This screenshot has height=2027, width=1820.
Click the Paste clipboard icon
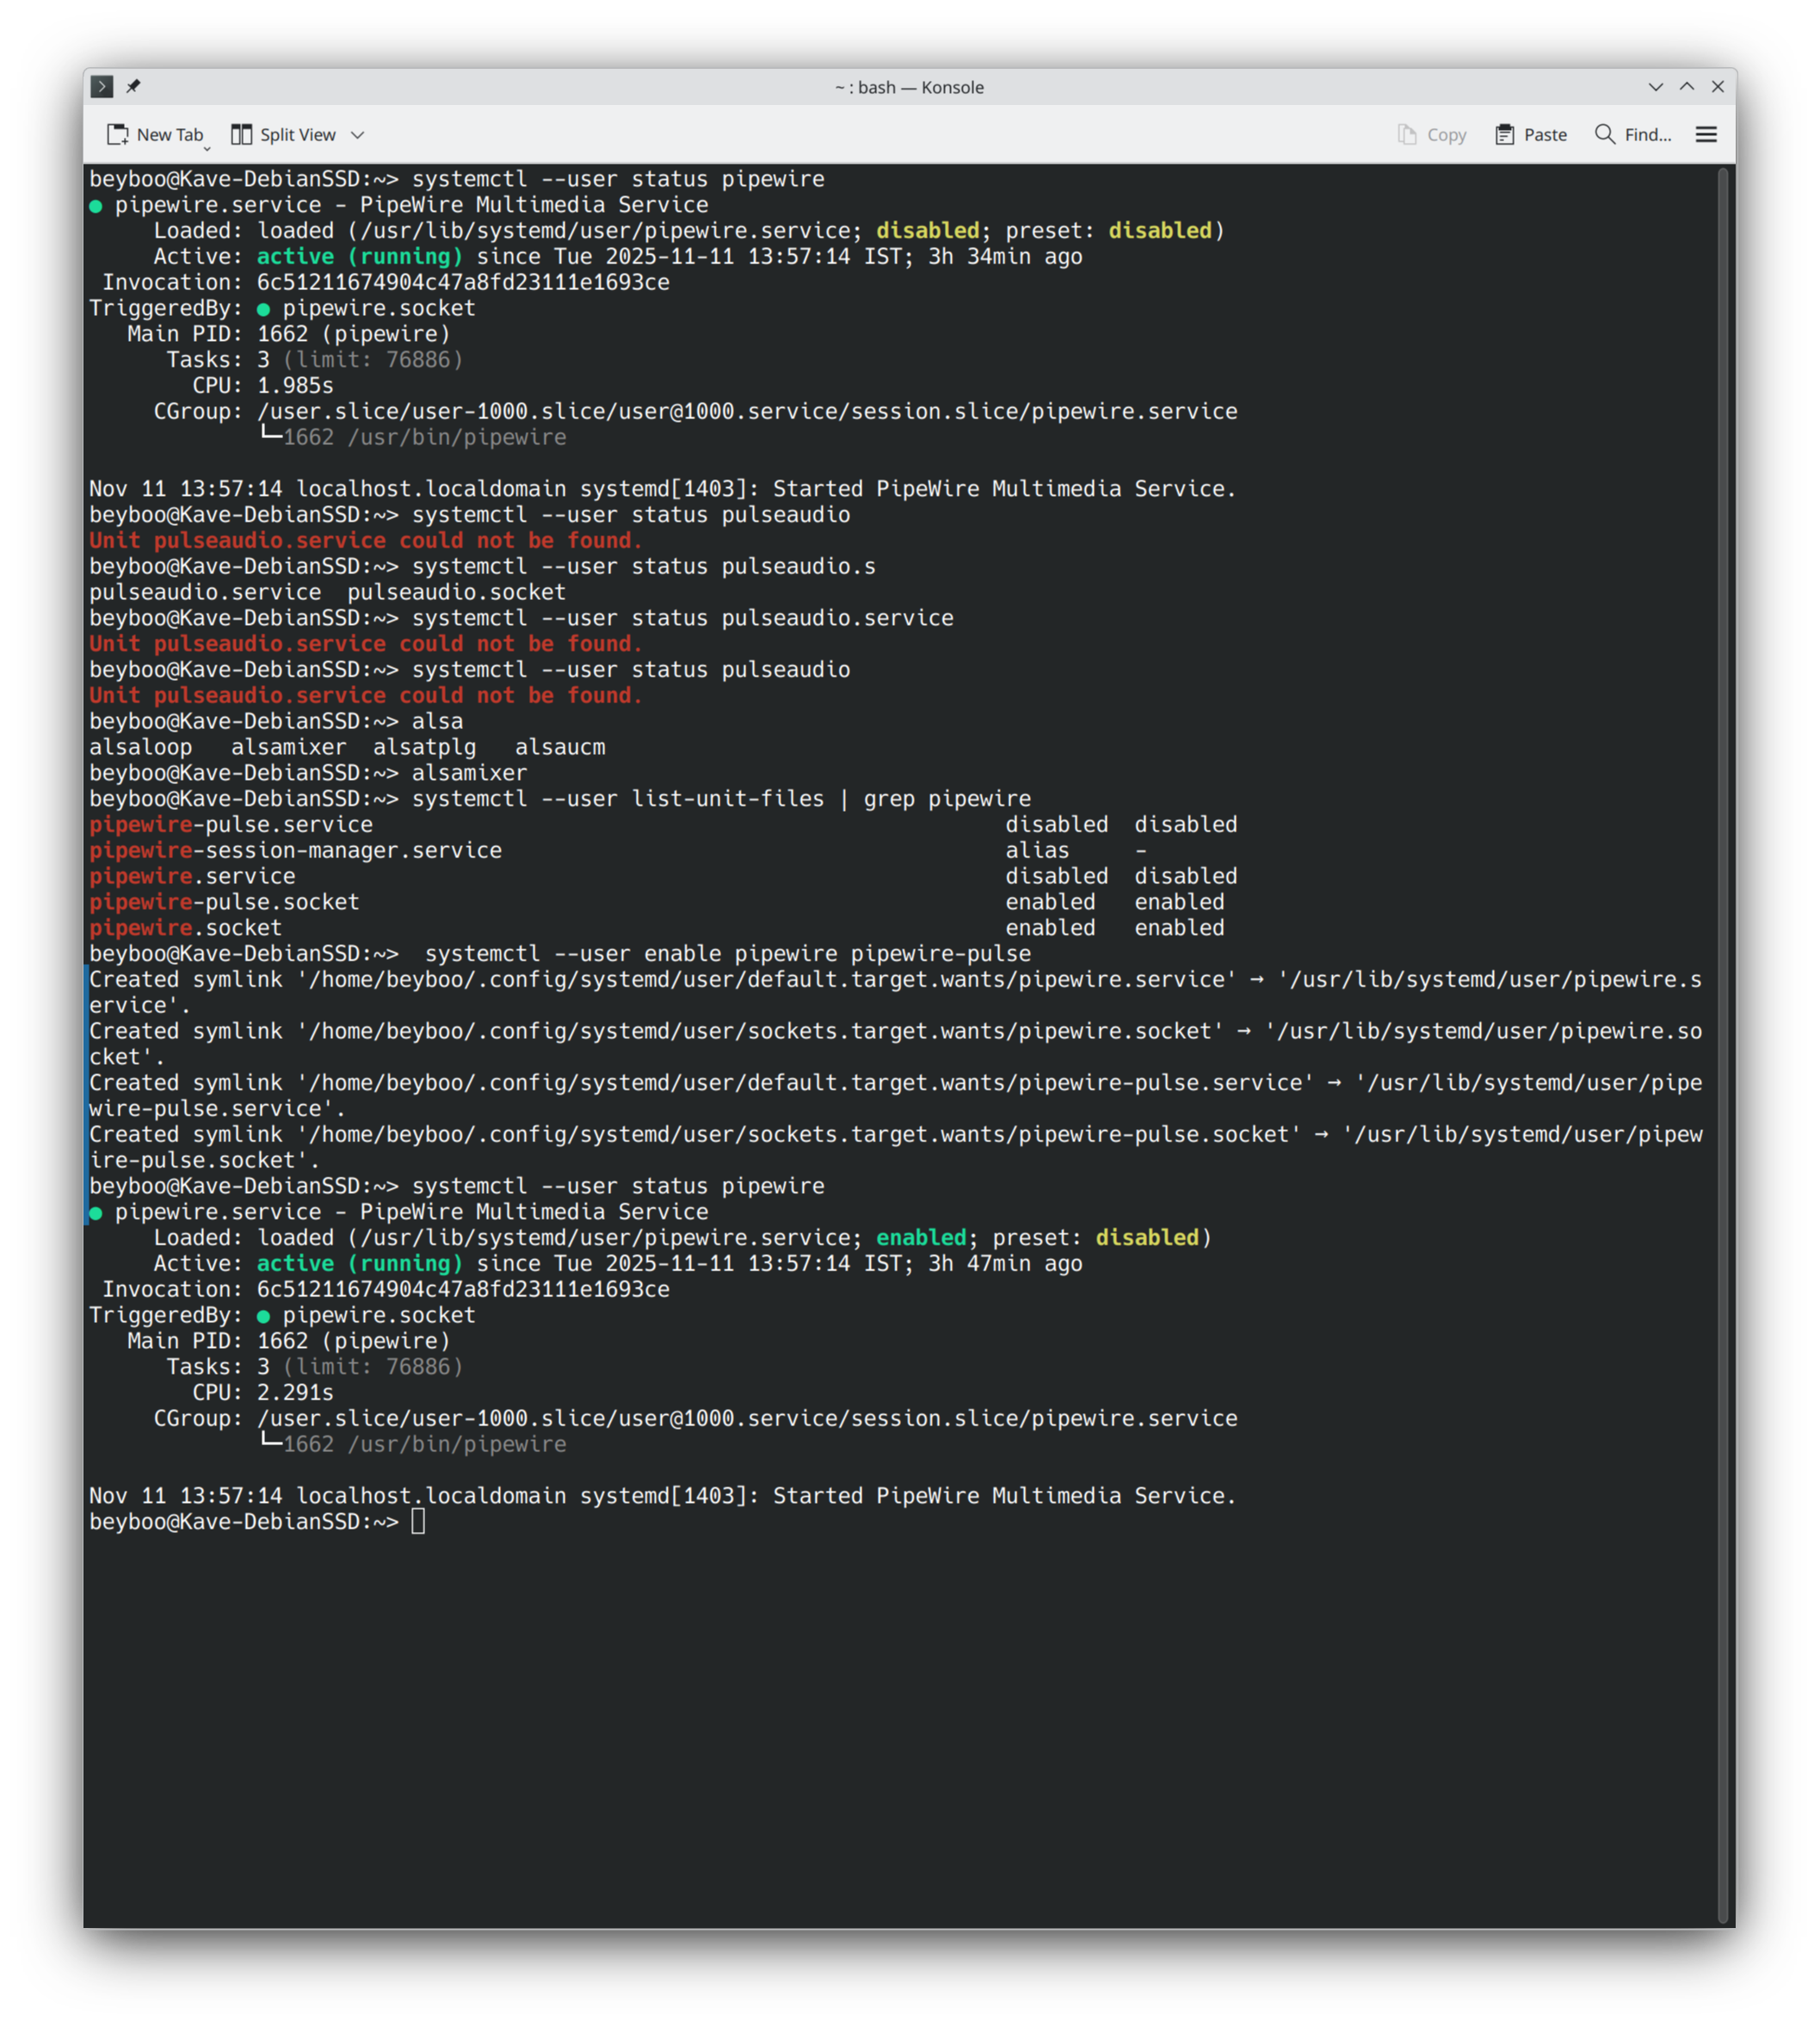point(1504,135)
